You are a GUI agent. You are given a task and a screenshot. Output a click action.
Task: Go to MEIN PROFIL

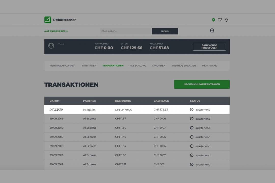coord(209,66)
